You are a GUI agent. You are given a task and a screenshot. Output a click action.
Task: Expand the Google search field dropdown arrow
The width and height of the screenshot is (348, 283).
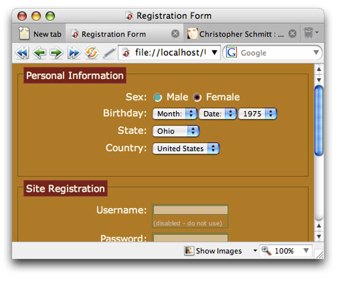coord(316,53)
